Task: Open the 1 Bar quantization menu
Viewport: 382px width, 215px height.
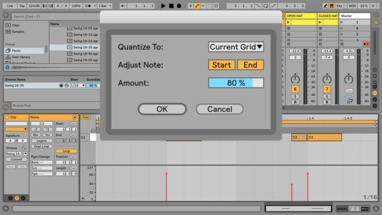Action: point(105,6)
